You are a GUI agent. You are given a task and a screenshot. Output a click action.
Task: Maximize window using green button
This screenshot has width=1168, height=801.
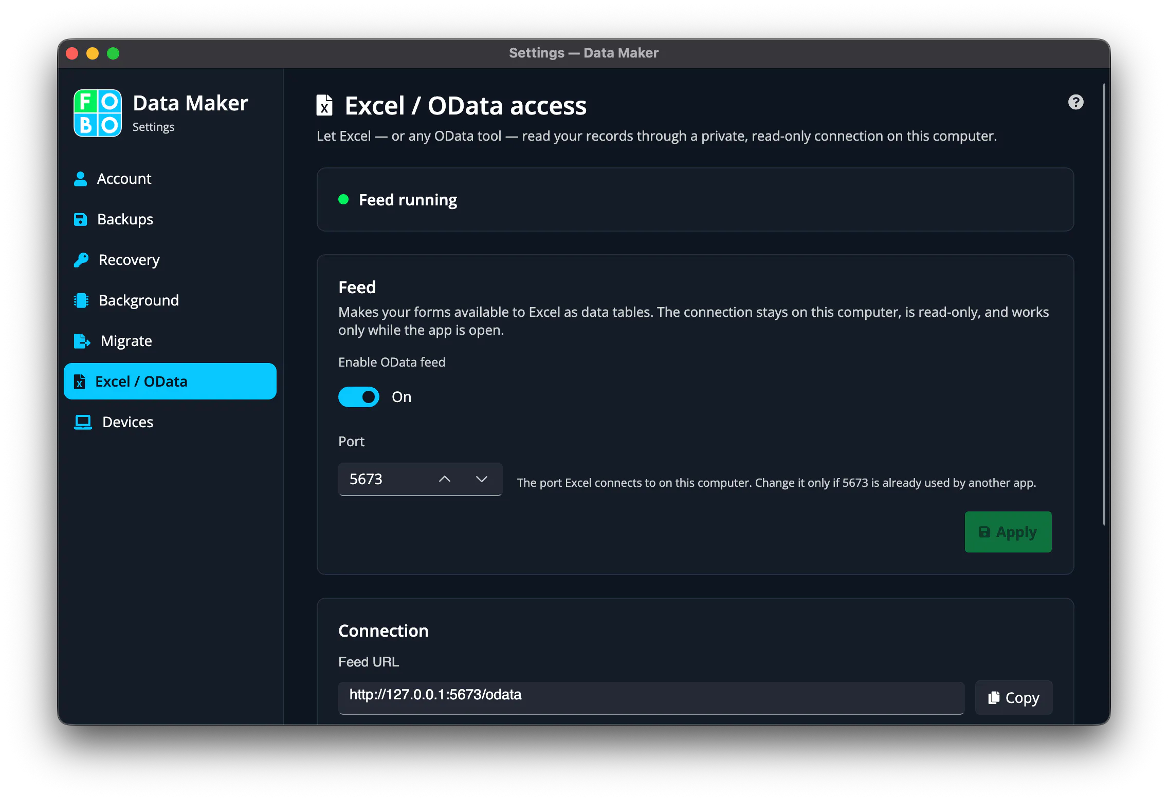[113, 53]
